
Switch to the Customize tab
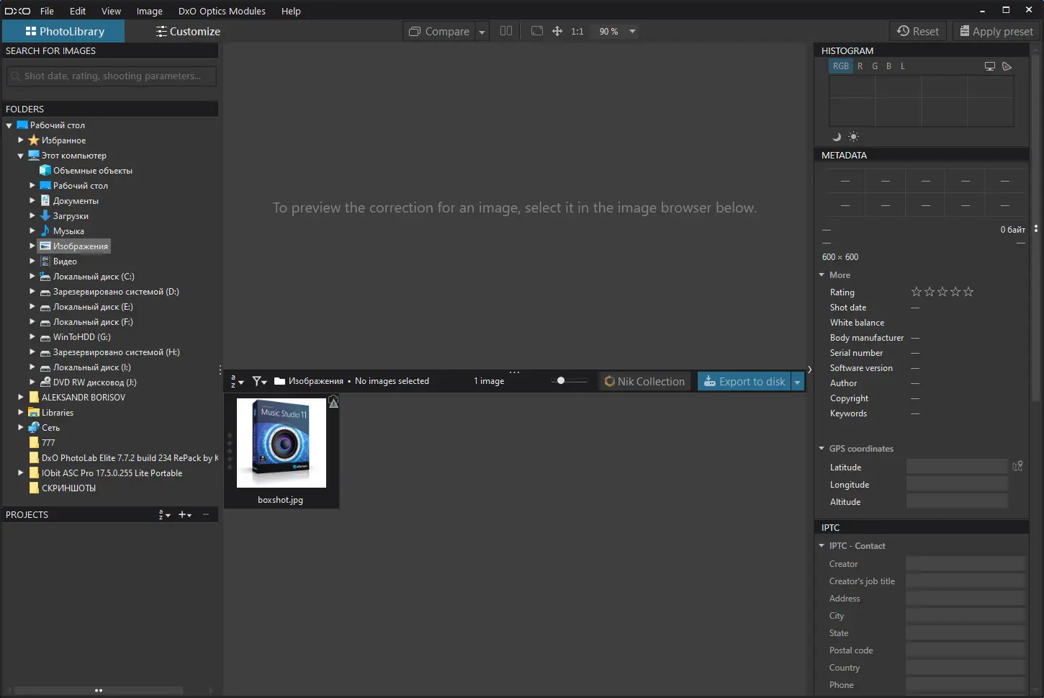coord(188,31)
